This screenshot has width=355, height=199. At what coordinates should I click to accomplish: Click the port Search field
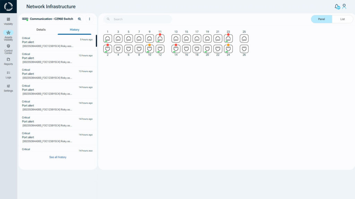139,19
